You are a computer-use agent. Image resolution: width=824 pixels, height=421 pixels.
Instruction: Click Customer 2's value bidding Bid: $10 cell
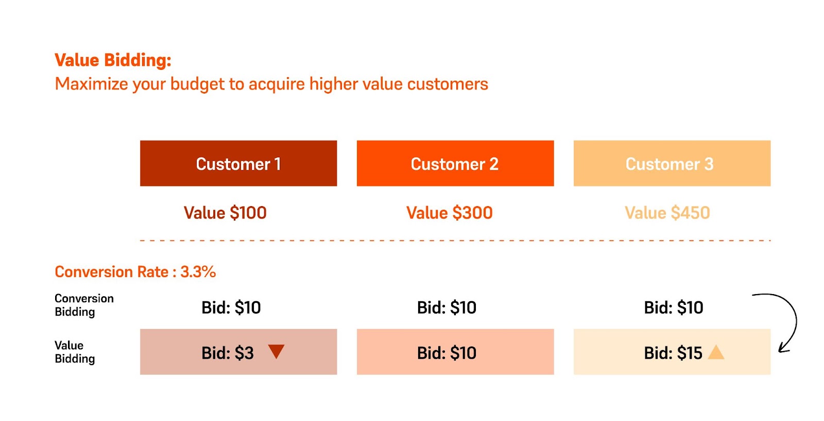click(x=455, y=352)
